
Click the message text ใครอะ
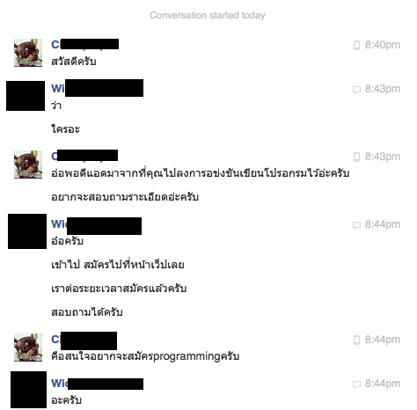click(x=65, y=129)
